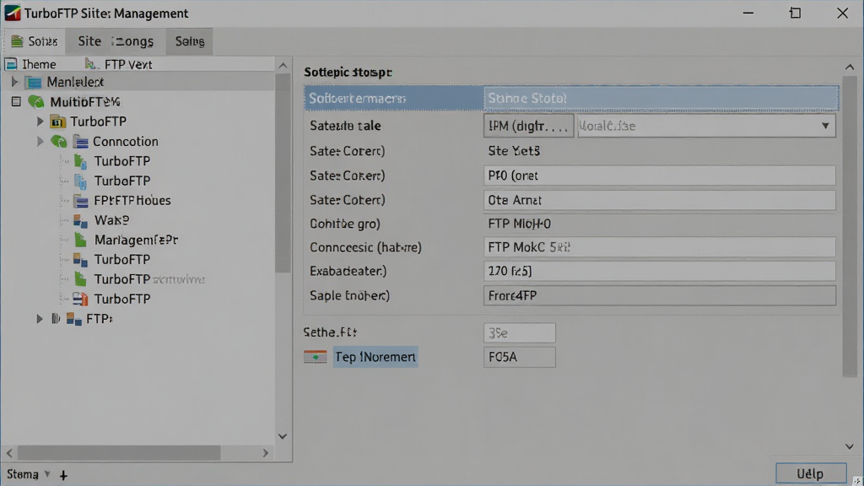Viewport: 864px width, 486px height.
Task: Click tree panel scroll up arrow
Action: tap(283, 66)
